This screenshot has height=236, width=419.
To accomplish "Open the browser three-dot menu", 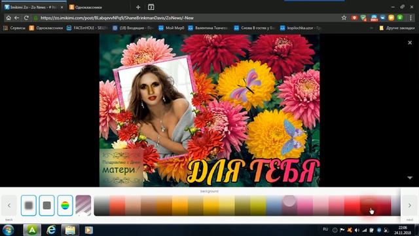I will click(410, 18).
